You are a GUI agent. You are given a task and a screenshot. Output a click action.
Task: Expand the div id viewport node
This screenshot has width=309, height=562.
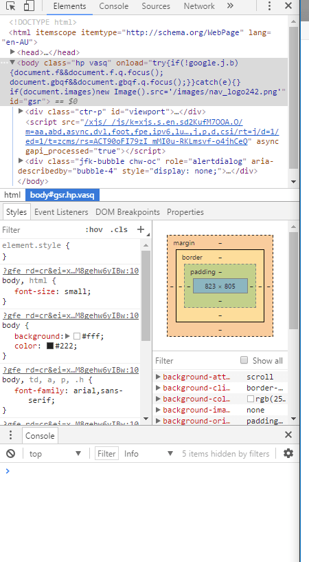21,111
